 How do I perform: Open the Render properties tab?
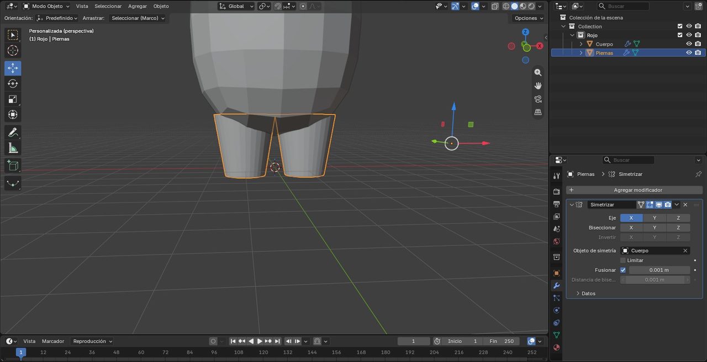(556, 191)
